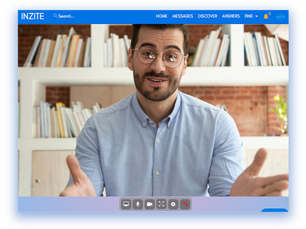Click the magnifier search icon
The image size is (306, 229).
(55, 15)
